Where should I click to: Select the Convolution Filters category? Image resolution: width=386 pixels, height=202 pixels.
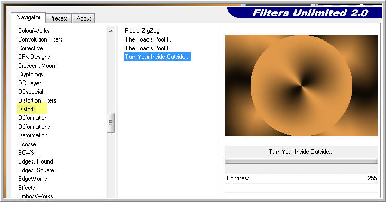click(40, 39)
